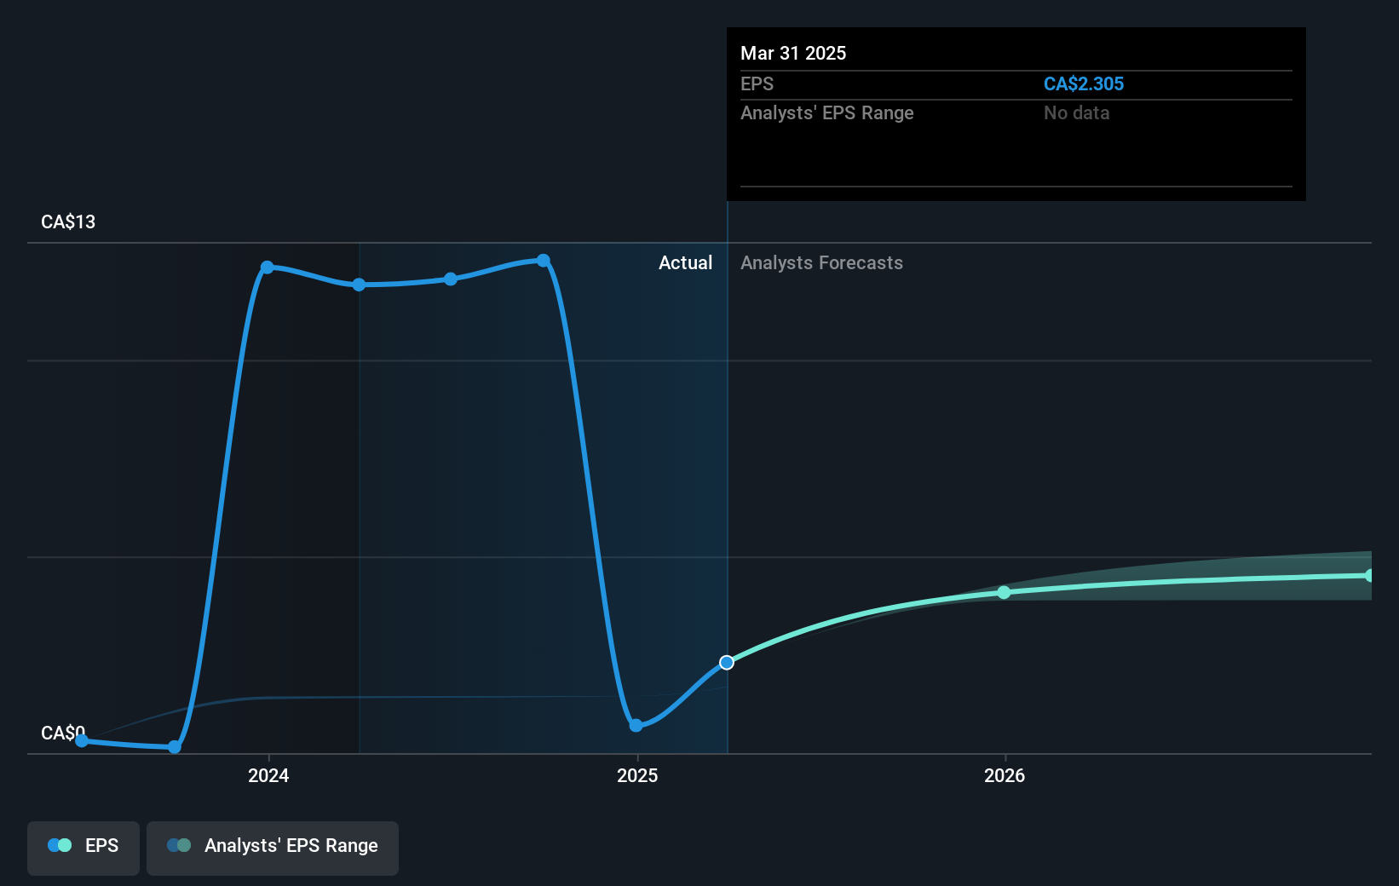
Task: Click the Mar 31 2025 tooltip date
Action: point(793,53)
